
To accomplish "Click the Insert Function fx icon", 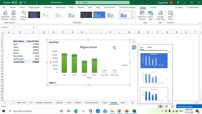I will (34, 27).
